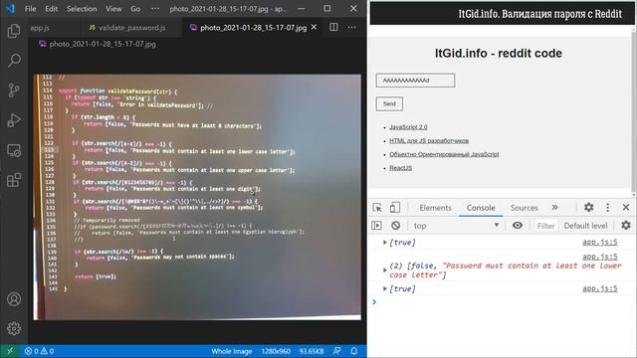The width and height of the screenshot is (637, 358).
Task: Click the photo of code preview image
Action: 197,197
